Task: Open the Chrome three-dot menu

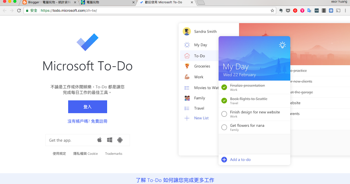Action: [x=345, y=10]
